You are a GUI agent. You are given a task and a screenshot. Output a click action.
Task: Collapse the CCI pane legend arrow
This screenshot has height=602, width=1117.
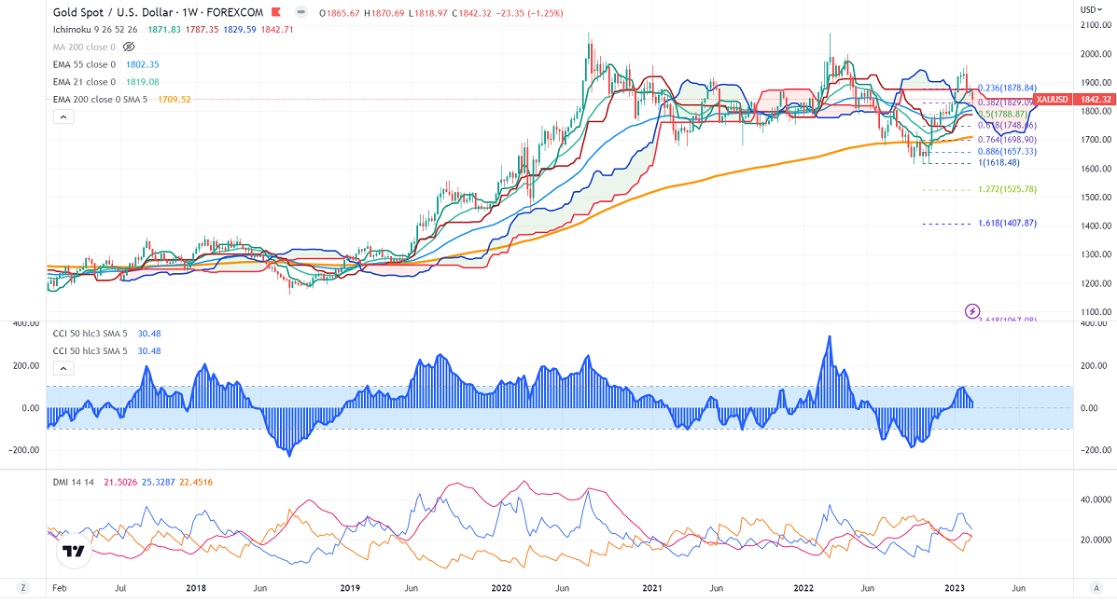63,369
